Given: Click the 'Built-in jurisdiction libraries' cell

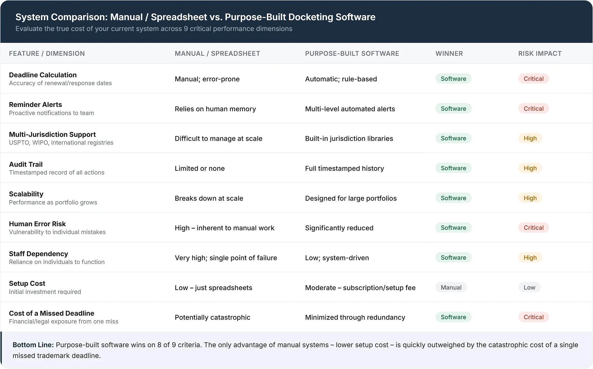Looking at the screenshot, I should (349, 138).
